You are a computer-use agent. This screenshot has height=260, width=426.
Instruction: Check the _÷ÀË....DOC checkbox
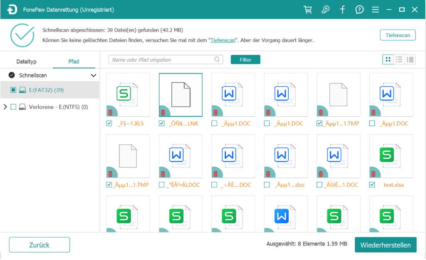tap(214, 185)
